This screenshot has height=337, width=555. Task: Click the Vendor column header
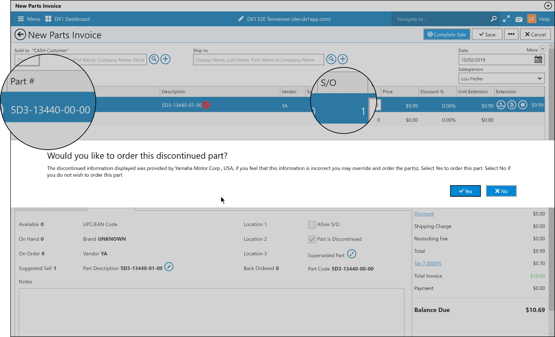[x=292, y=91]
